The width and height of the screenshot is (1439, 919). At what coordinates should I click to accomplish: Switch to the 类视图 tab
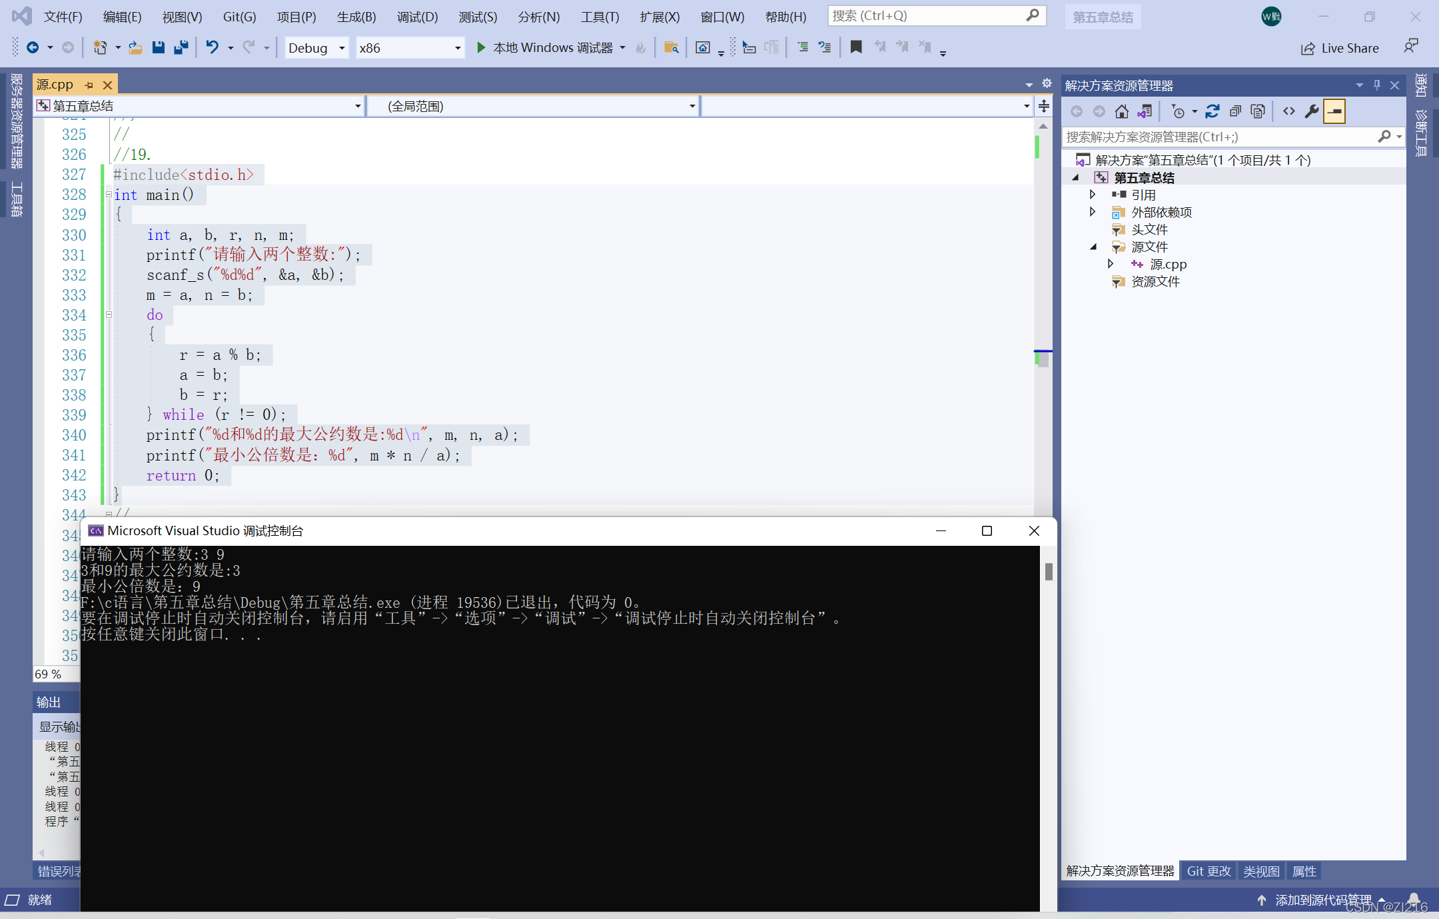(x=1260, y=870)
